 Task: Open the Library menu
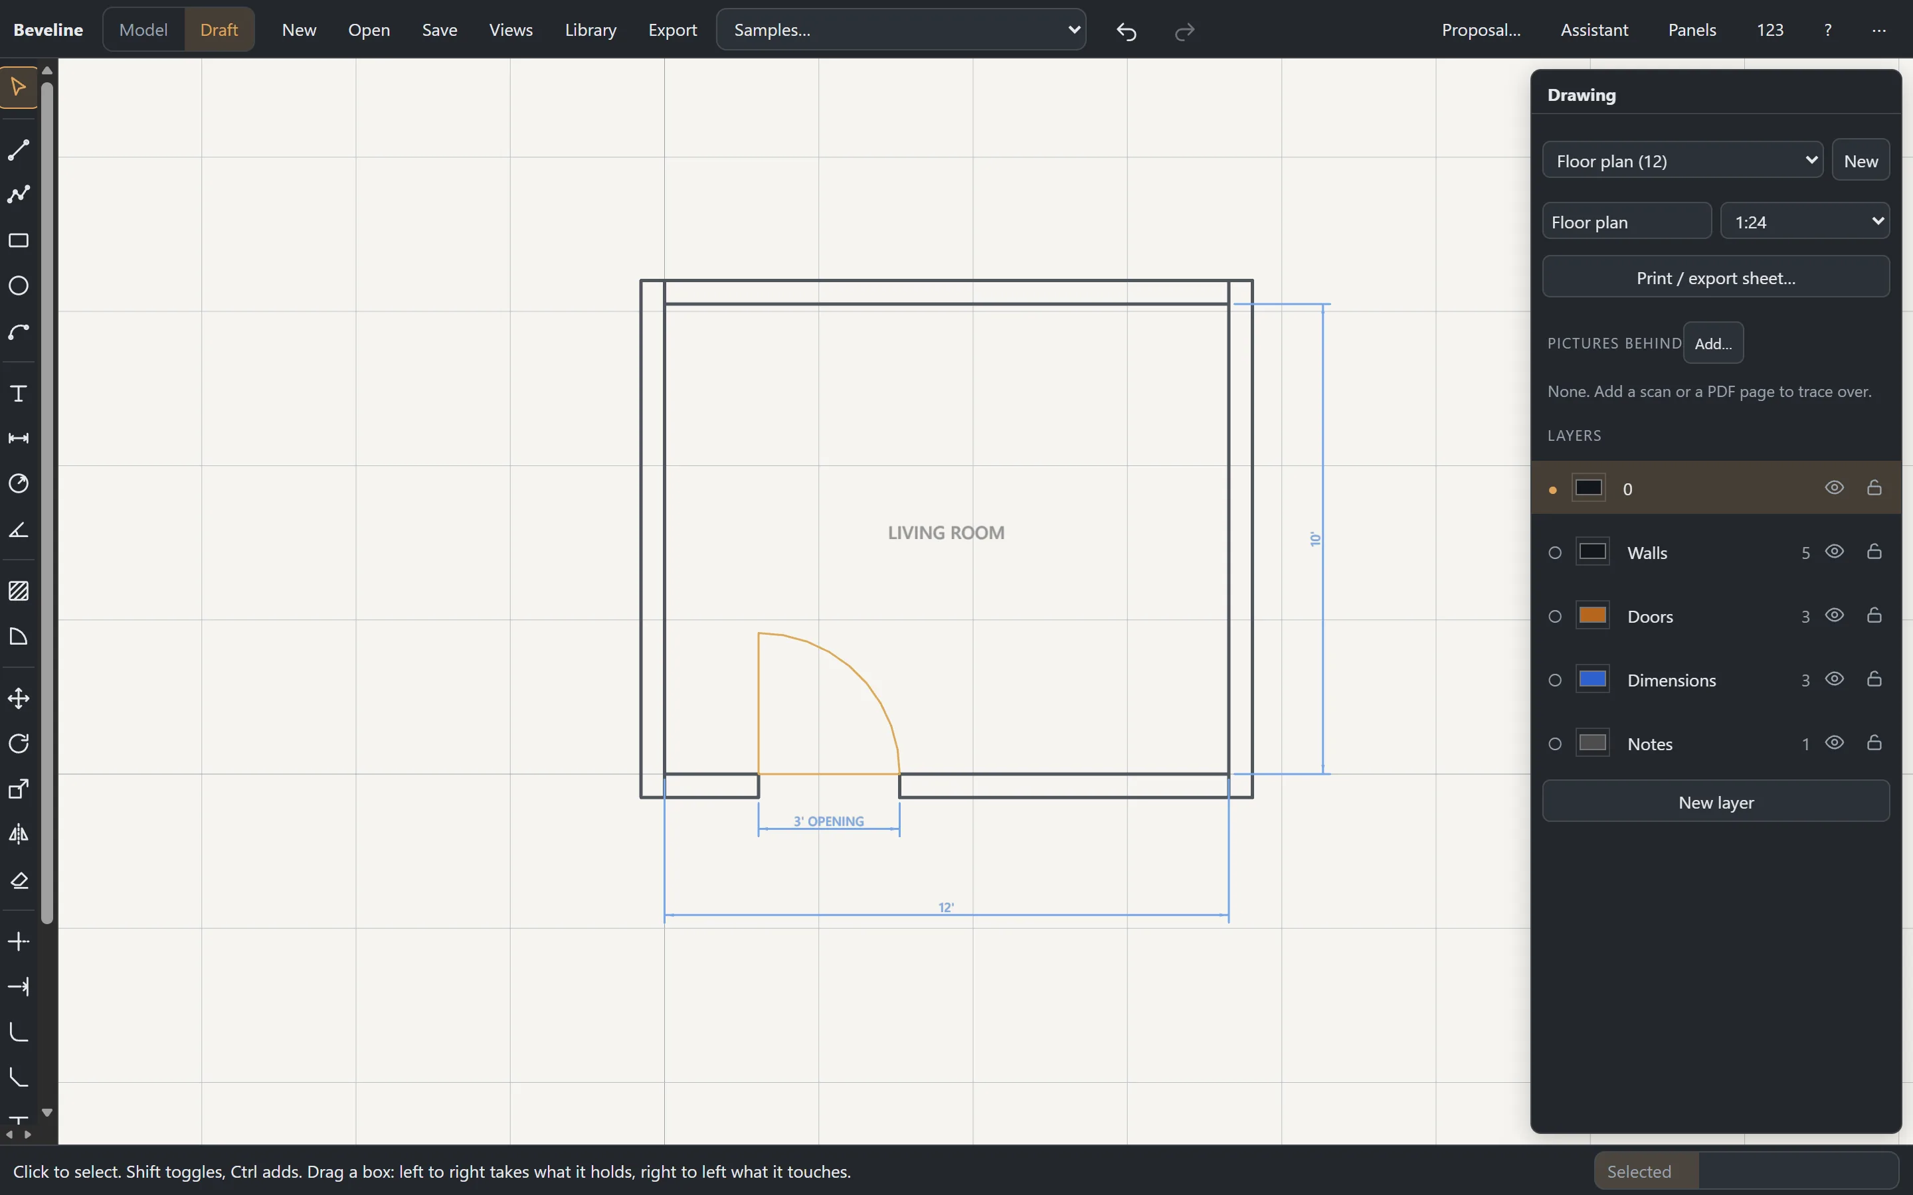tap(591, 30)
